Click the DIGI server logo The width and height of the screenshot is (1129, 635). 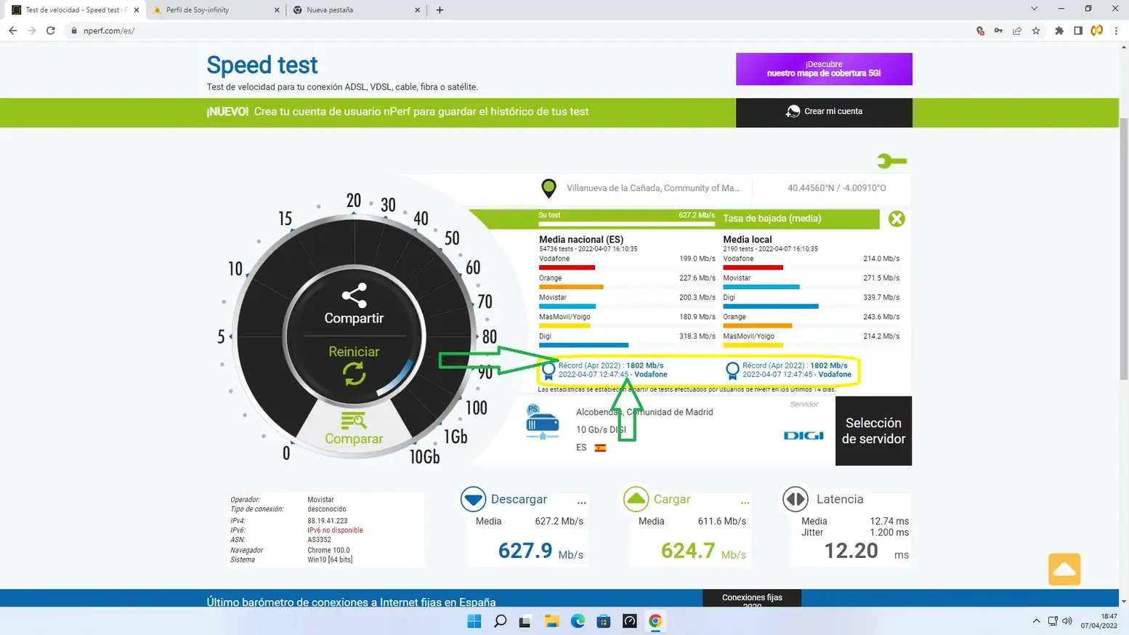tap(804, 435)
